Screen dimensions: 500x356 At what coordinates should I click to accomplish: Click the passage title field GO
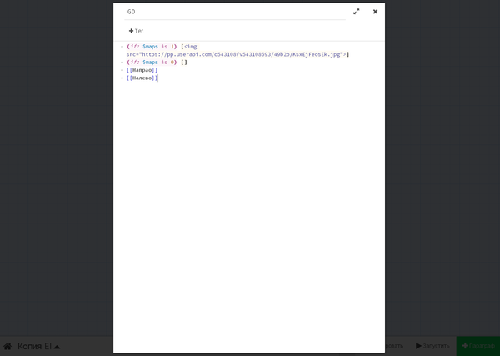point(233,12)
